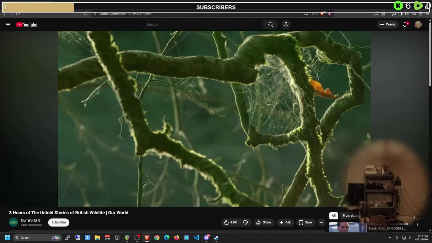Open options for the Robert Stack video
This screenshot has width=432, height=243.
(x=417, y=225)
